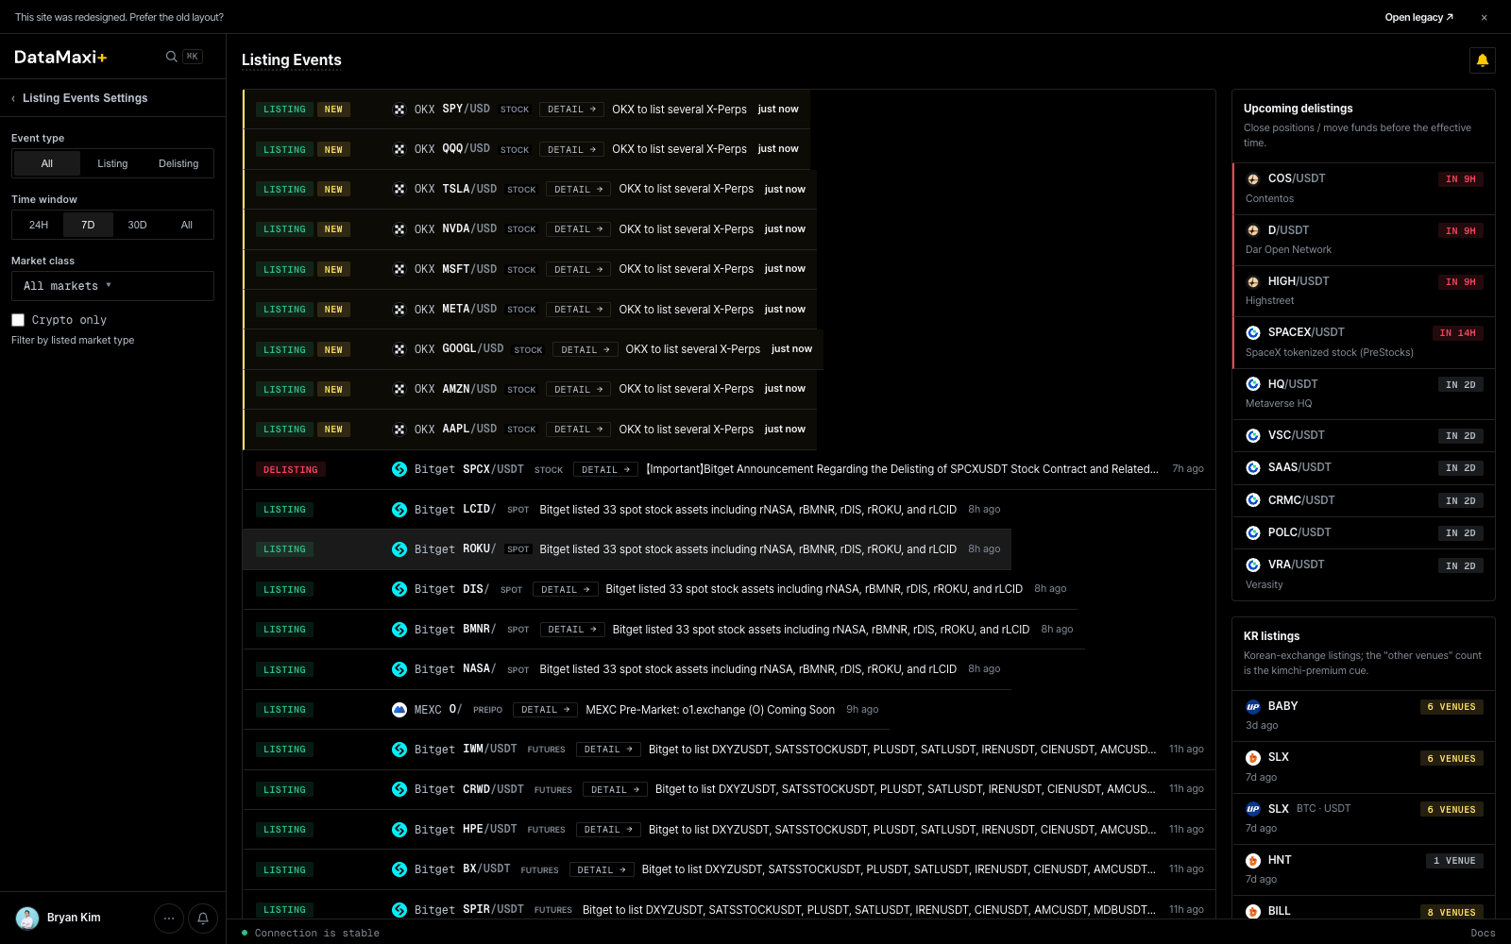
Task: Open DETAIL for OKX GOOGL/USD
Action: pyautogui.click(x=586, y=349)
